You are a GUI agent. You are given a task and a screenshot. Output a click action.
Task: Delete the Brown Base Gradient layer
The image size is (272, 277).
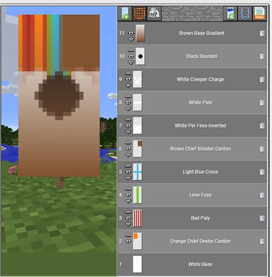pyautogui.click(x=262, y=33)
